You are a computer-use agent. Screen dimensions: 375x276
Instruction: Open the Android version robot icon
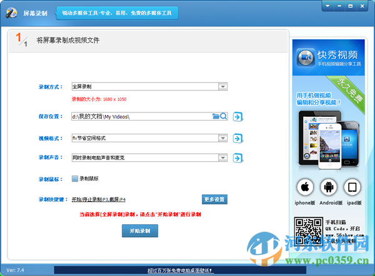329,187
